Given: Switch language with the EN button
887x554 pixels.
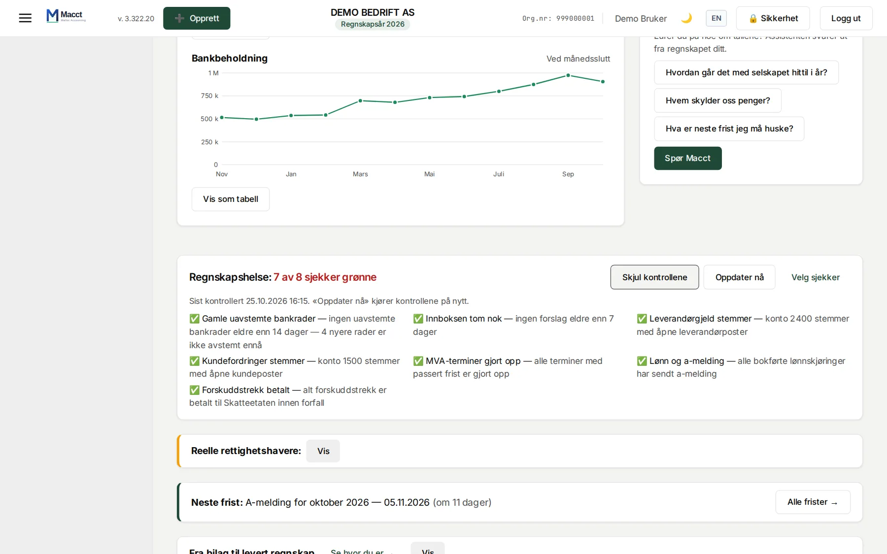Looking at the screenshot, I should point(716,18).
